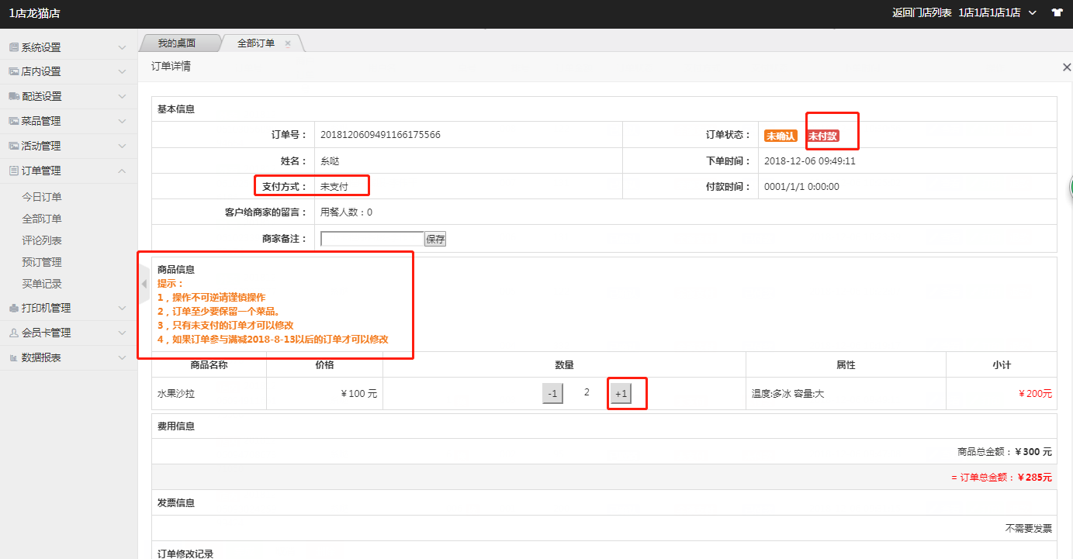Screen dimensions: 1073x559
Task: Click the 数据报表 chart icon
Action: (14, 357)
